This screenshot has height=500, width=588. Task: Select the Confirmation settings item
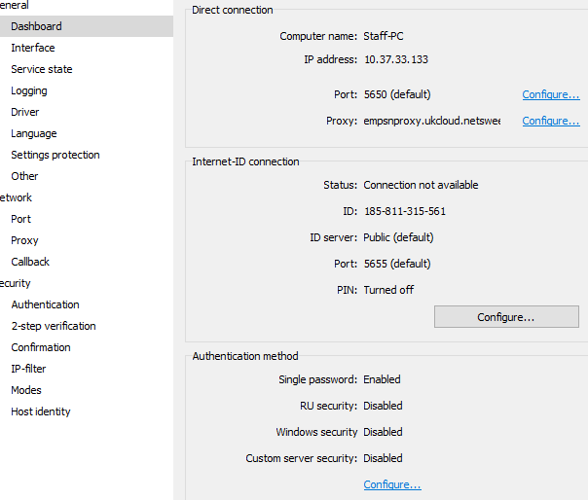(41, 347)
